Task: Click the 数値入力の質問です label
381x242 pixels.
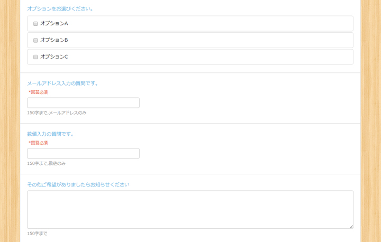Action: coord(51,134)
